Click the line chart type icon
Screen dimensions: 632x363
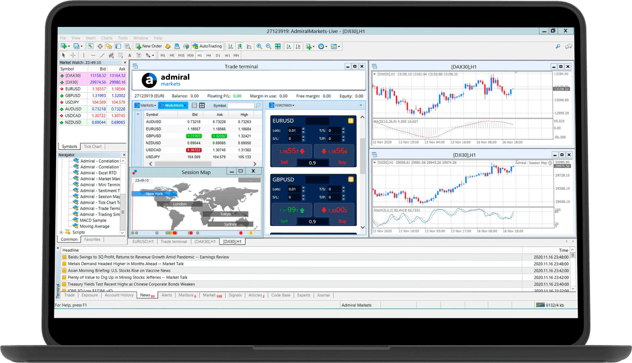pos(249,46)
